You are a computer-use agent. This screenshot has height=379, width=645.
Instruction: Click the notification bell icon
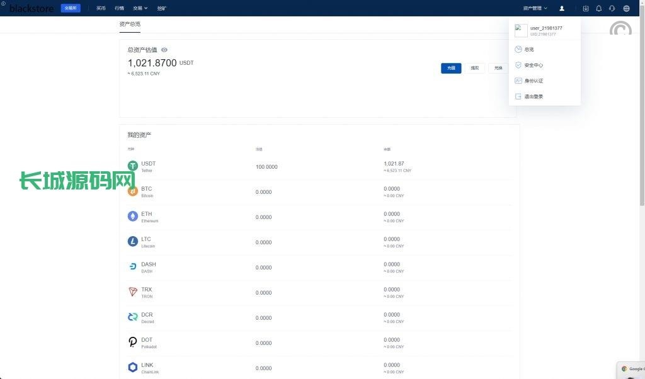click(x=598, y=8)
